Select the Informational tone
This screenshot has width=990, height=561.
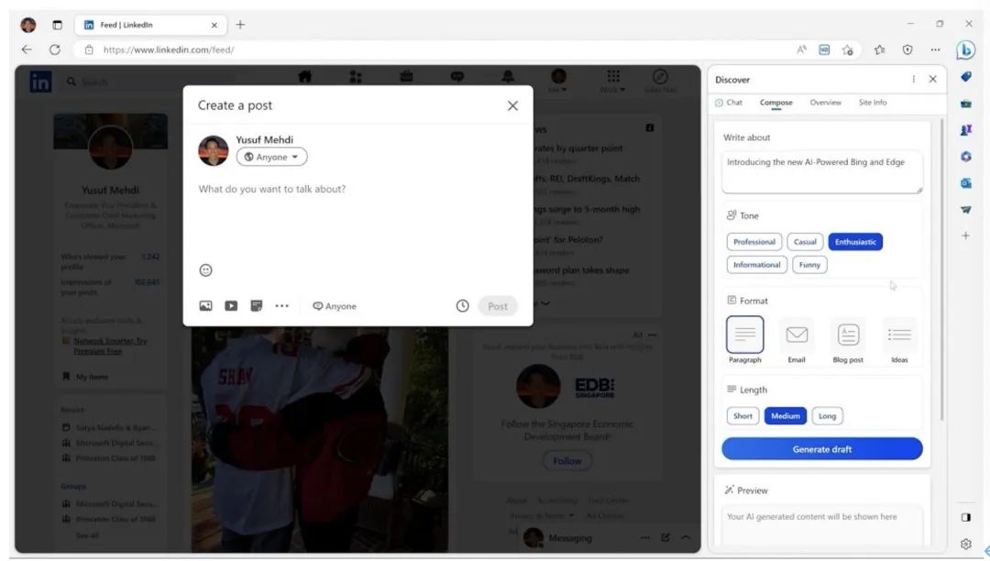click(x=756, y=265)
